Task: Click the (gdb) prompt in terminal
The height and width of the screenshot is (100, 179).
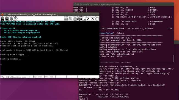Action: [82, 99]
